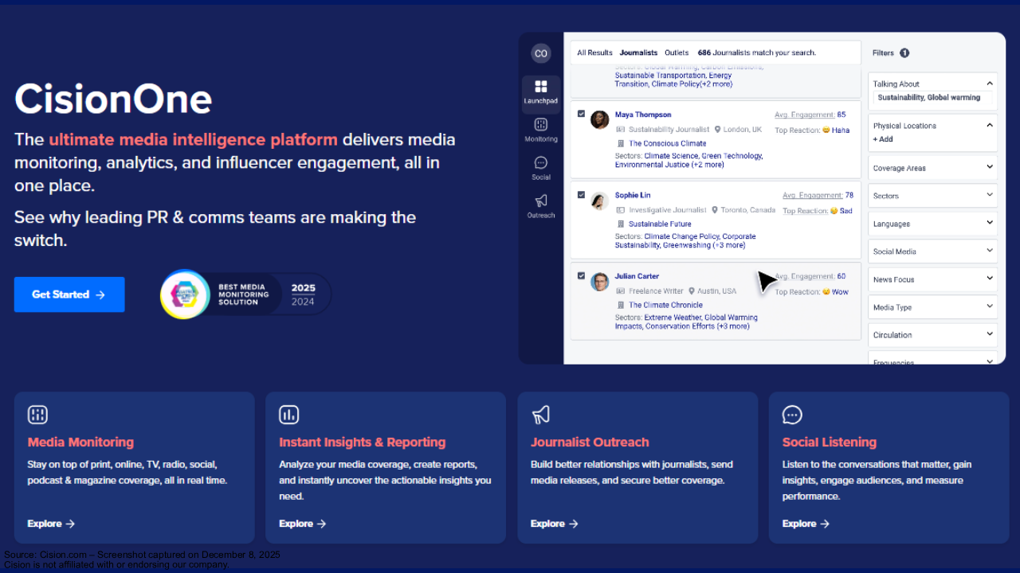1020x573 pixels.
Task: Click the Talking About input field
Action: pyautogui.click(x=932, y=98)
